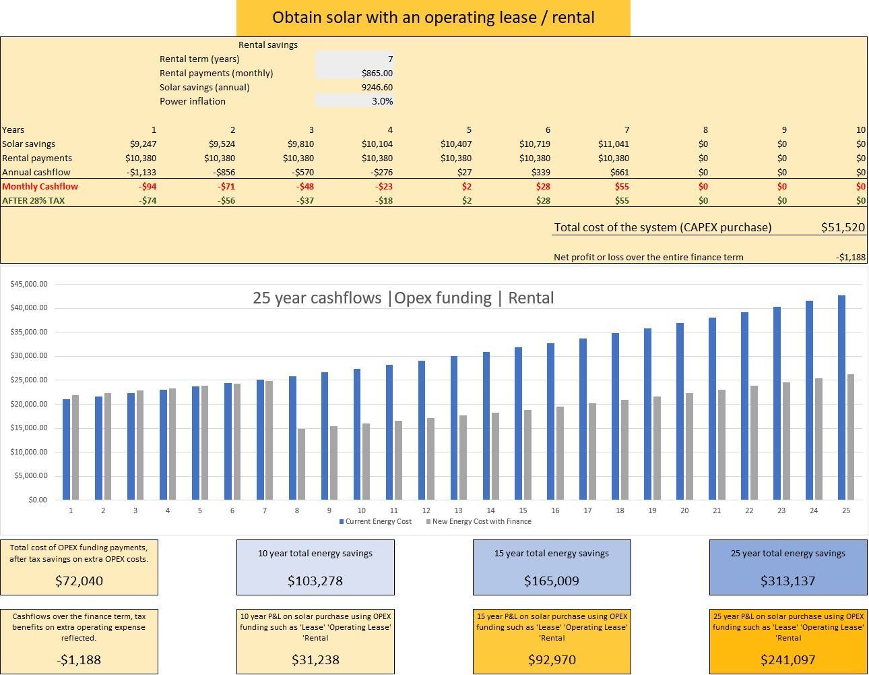
Task: Select the gray bar for year 8
Action: click(301, 464)
